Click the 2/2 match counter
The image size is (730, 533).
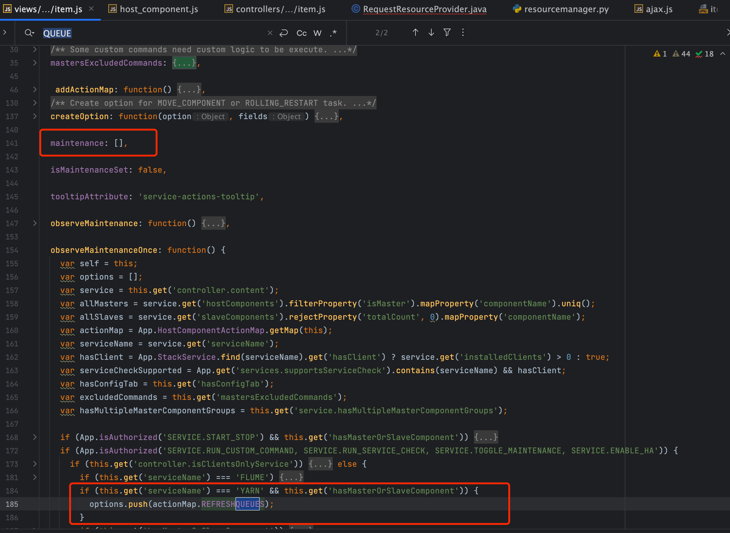click(381, 33)
